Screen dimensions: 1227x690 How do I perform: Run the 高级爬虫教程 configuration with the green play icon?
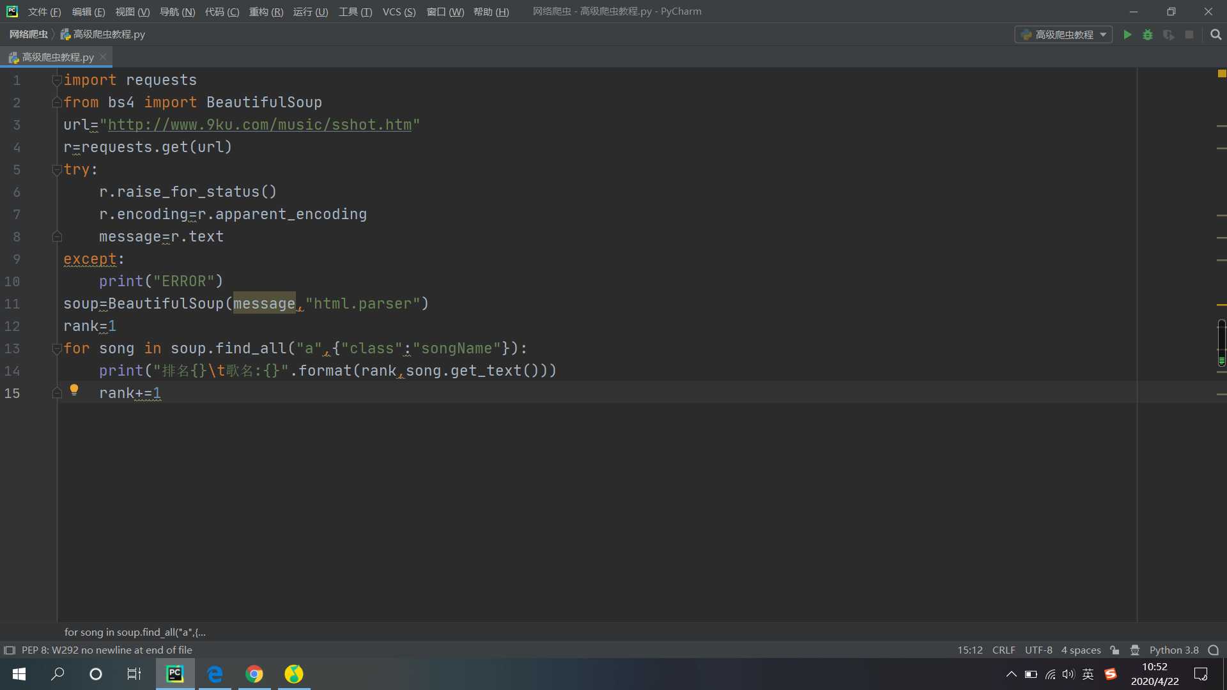click(1127, 34)
